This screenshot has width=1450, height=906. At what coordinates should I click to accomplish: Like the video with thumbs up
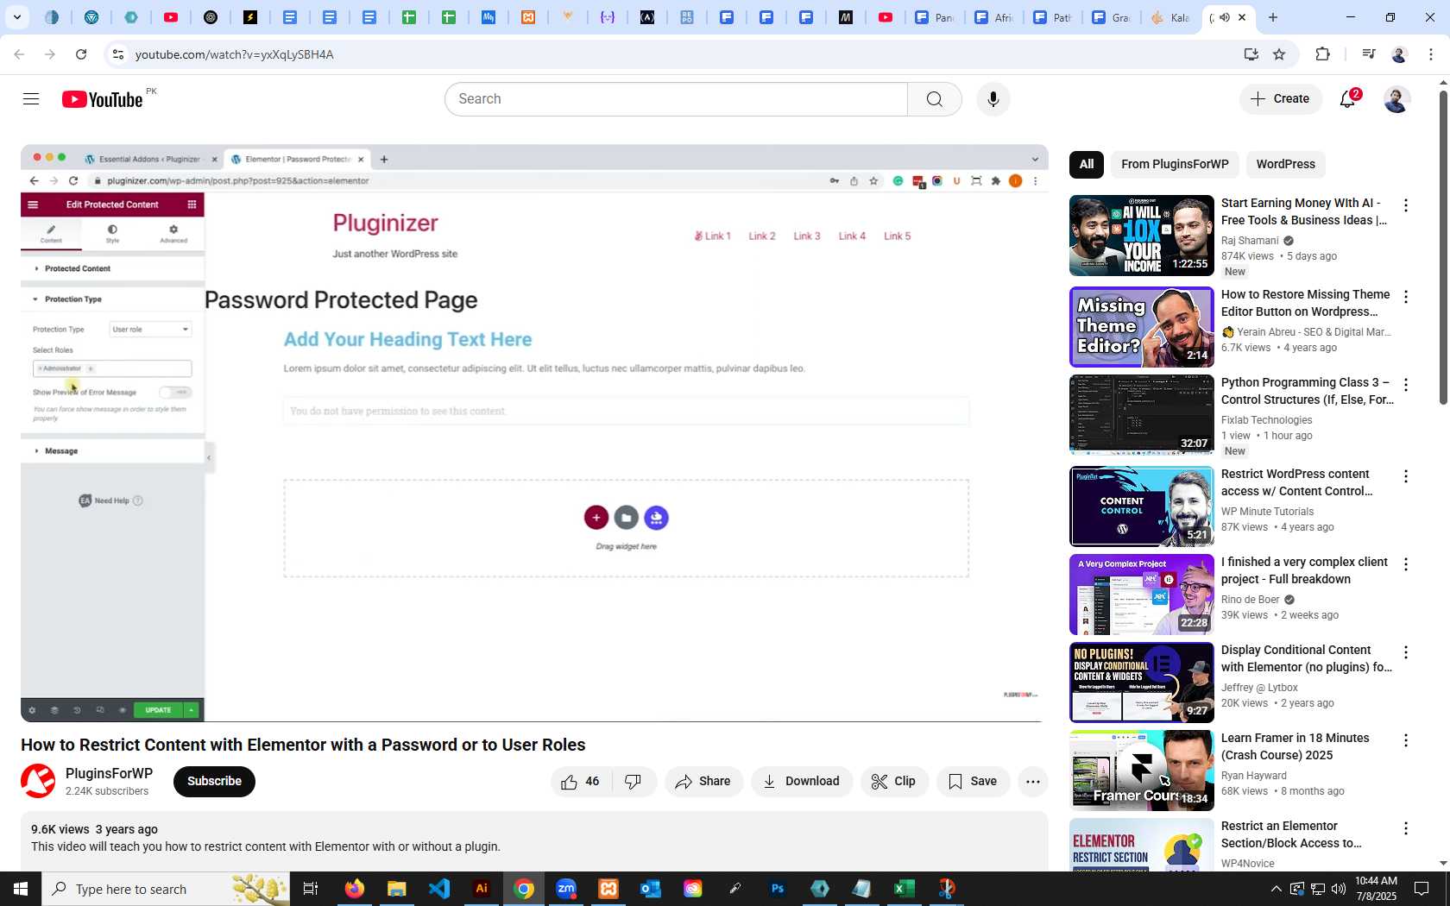(x=581, y=782)
